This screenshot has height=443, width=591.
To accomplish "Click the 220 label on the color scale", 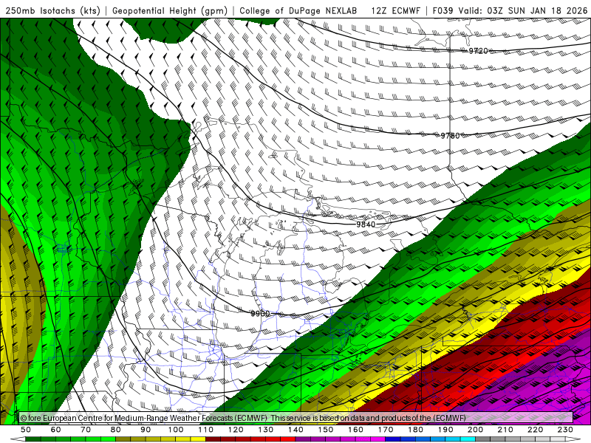I will pyautogui.click(x=535, y=430).
